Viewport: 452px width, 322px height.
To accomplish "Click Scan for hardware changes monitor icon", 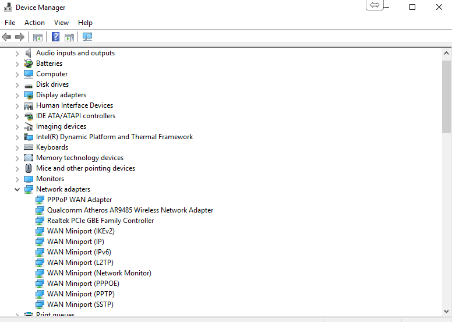I will pos(87,37).
